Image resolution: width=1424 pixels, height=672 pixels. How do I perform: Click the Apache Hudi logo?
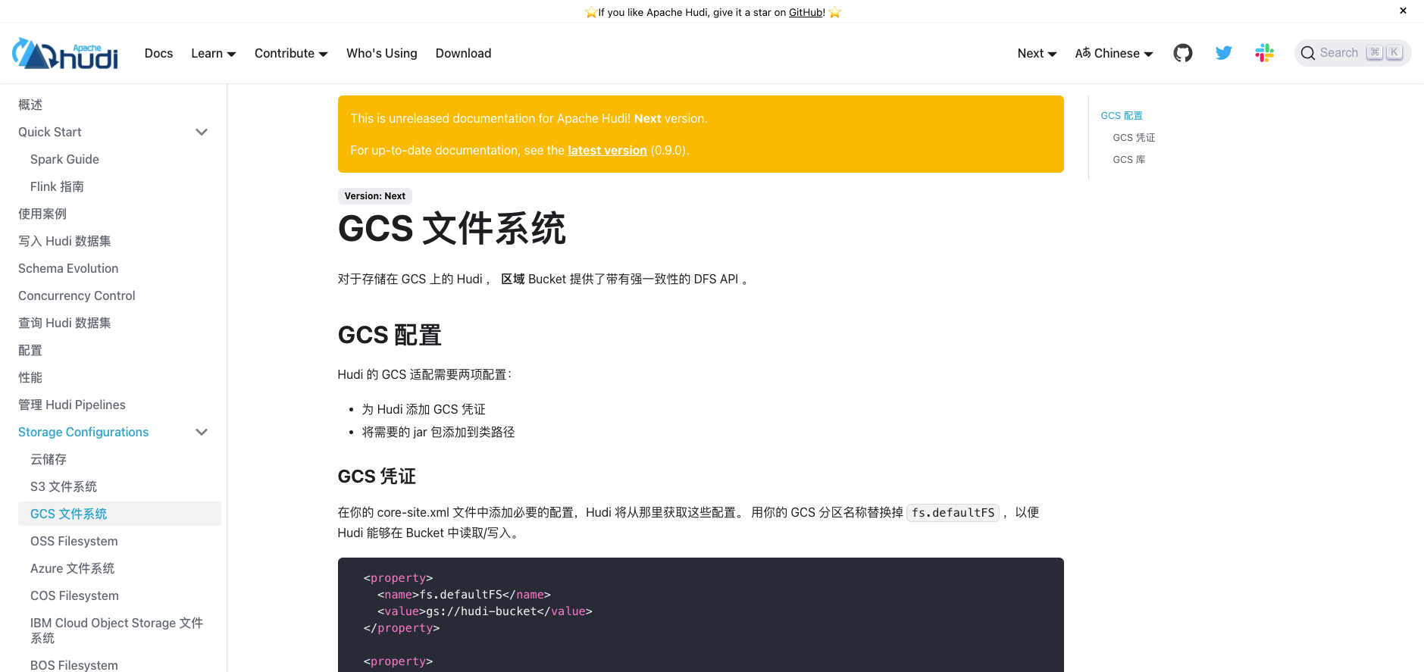click(65, 53)
